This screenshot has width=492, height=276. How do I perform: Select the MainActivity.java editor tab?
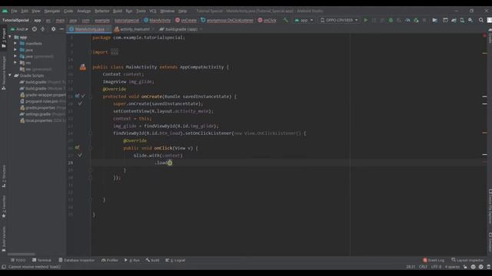tap(89, 29)
